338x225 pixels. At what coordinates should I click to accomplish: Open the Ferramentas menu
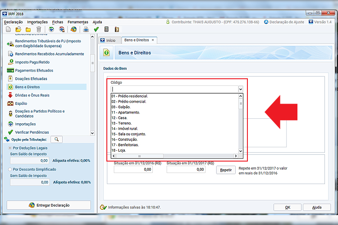[78, 22]
